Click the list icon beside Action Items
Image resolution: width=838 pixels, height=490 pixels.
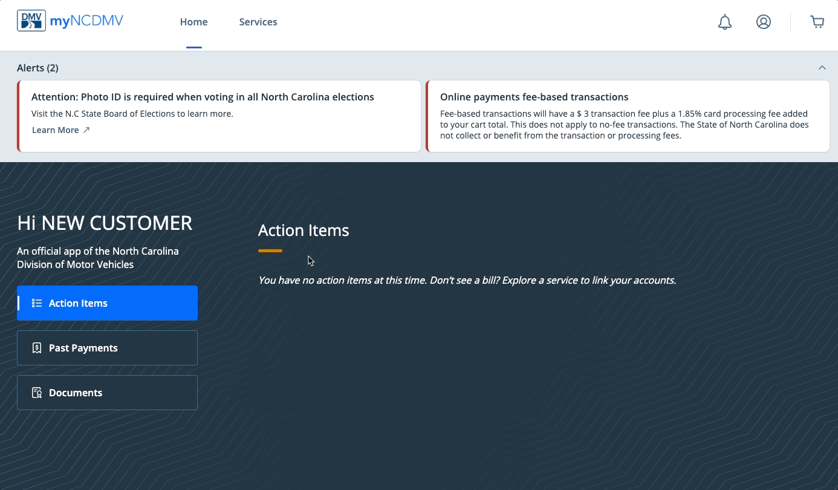pos(37,303)
